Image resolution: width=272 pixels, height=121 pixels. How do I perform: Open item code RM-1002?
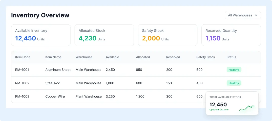tap(22, 83)
